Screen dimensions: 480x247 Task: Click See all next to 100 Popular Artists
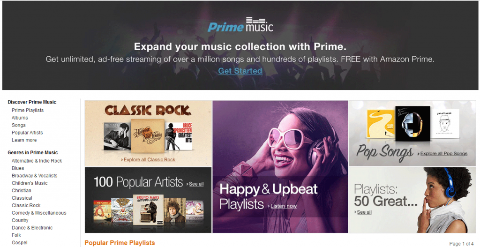(x=196, y=184)
